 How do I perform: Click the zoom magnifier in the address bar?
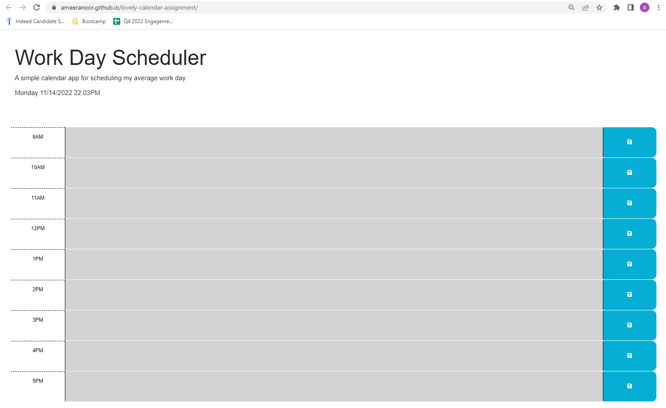point(571,7)
